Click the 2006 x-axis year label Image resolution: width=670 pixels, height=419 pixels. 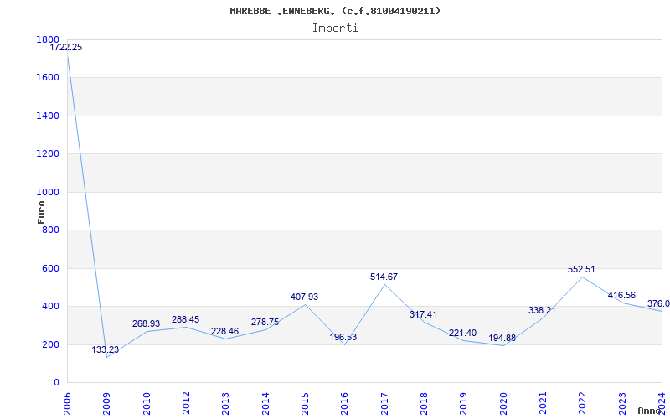pos(67,404)
